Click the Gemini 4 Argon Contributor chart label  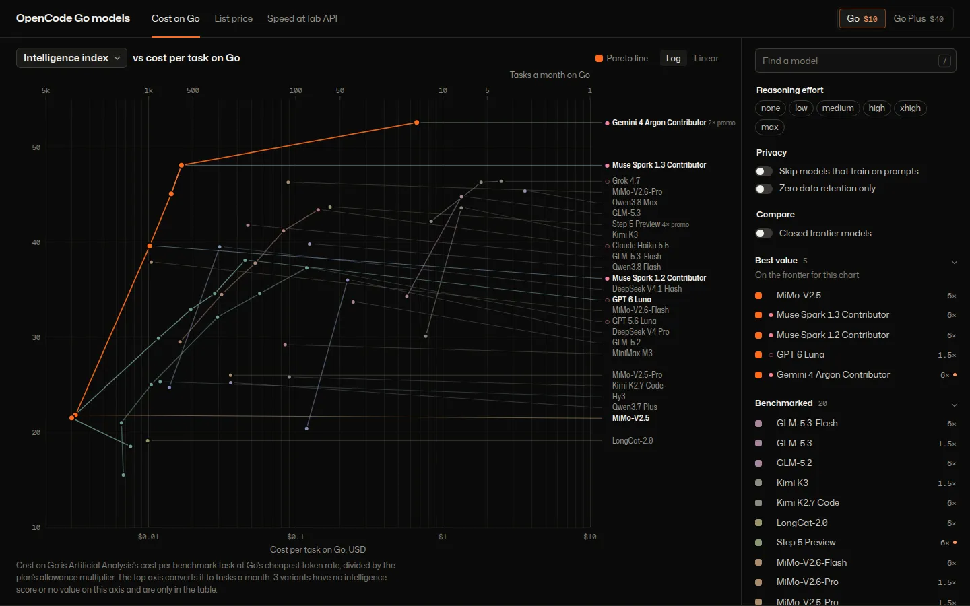[x=659, y=123]
